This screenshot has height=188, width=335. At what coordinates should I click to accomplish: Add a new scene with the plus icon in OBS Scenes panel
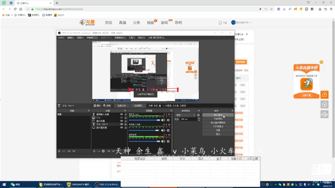pos(59,151)
